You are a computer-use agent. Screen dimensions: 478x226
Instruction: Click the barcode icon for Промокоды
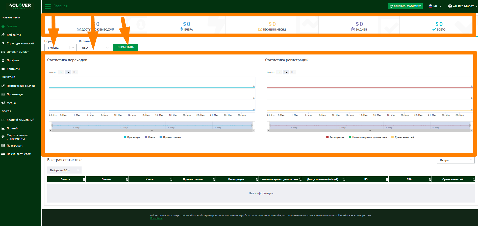click(x=3, y=94)
